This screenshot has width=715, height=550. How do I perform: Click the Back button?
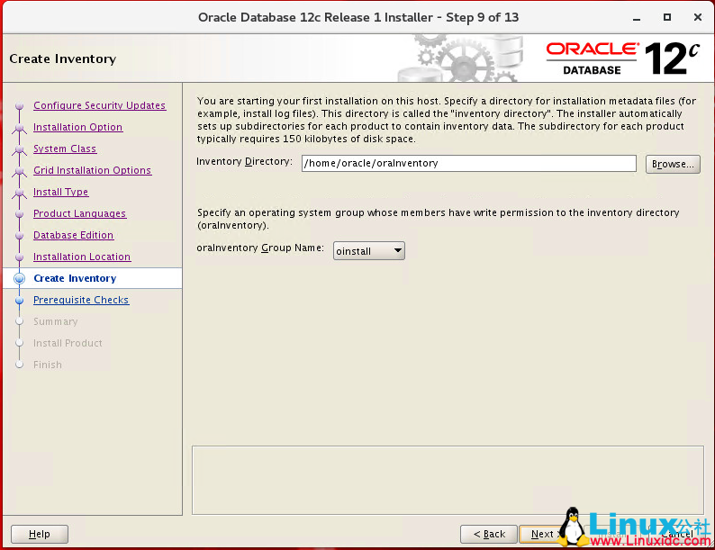(x=489, y=534)
